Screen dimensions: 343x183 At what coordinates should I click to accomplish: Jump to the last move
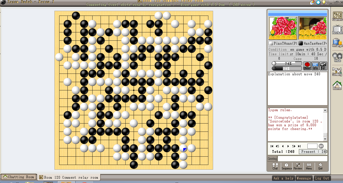click(x=299, y=146)
